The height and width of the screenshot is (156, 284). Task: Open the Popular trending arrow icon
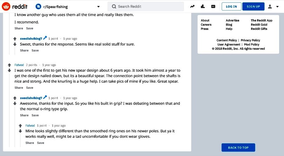192,7
